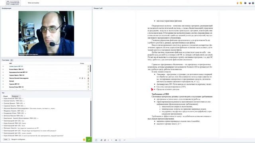Toggle the marker left of Козлов Никита
255x143 pixels.
[x=3, y=69]
